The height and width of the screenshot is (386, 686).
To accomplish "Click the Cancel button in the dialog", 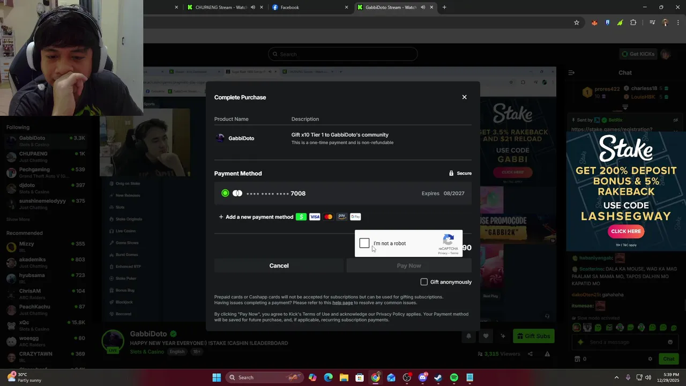I will 279,266.
